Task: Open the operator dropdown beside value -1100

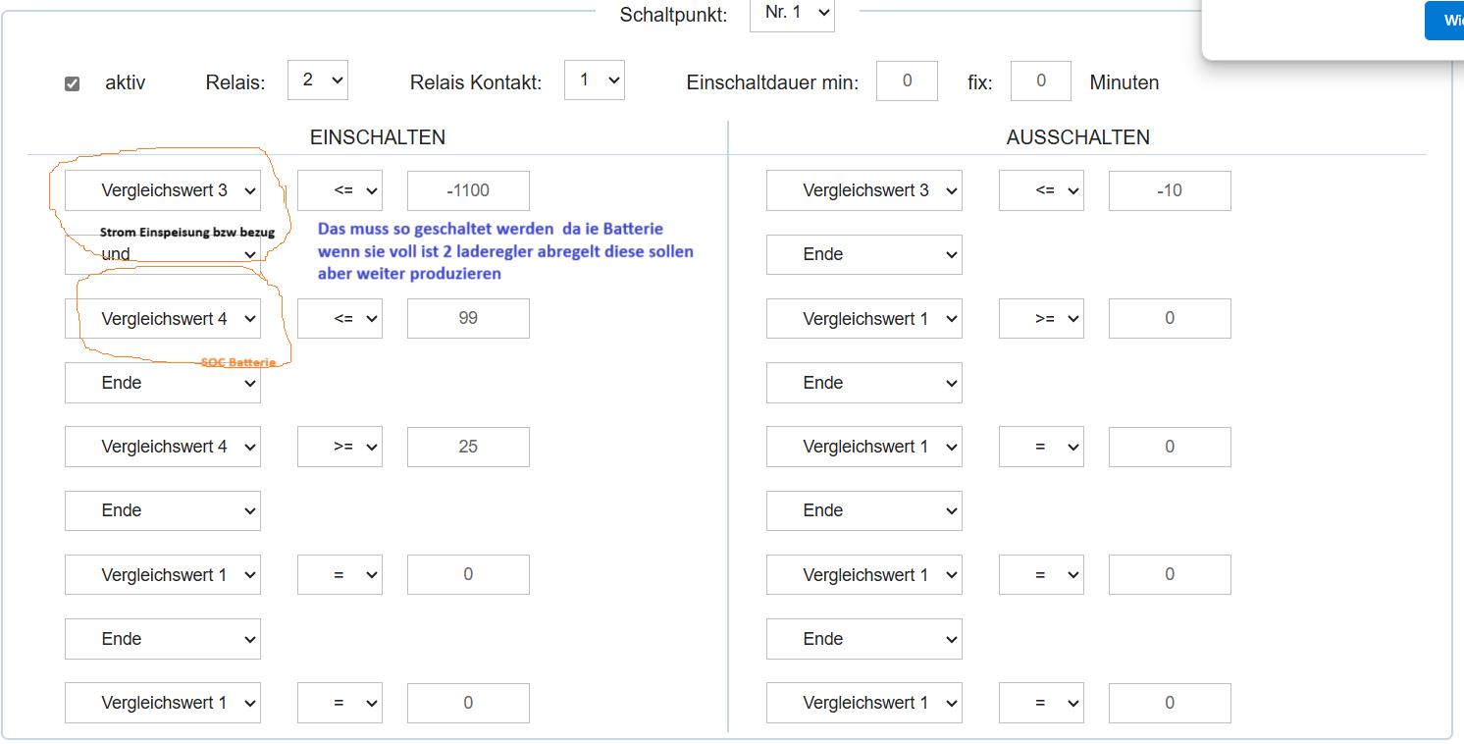Action: [340, 190]
